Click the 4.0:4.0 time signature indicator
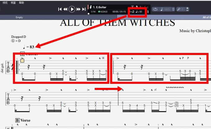Screen dimensions: 211x129 [103, 12]
